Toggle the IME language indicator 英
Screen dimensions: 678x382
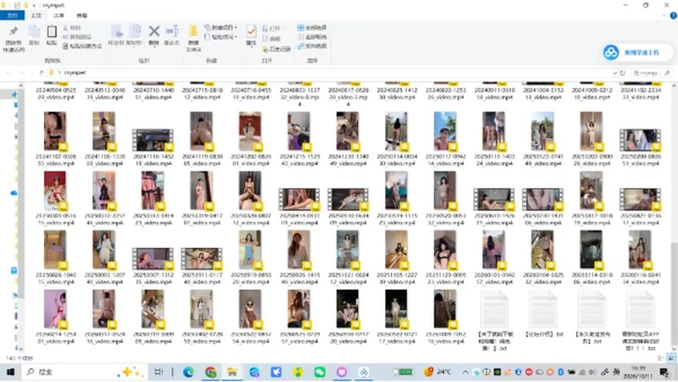(616, 372)
